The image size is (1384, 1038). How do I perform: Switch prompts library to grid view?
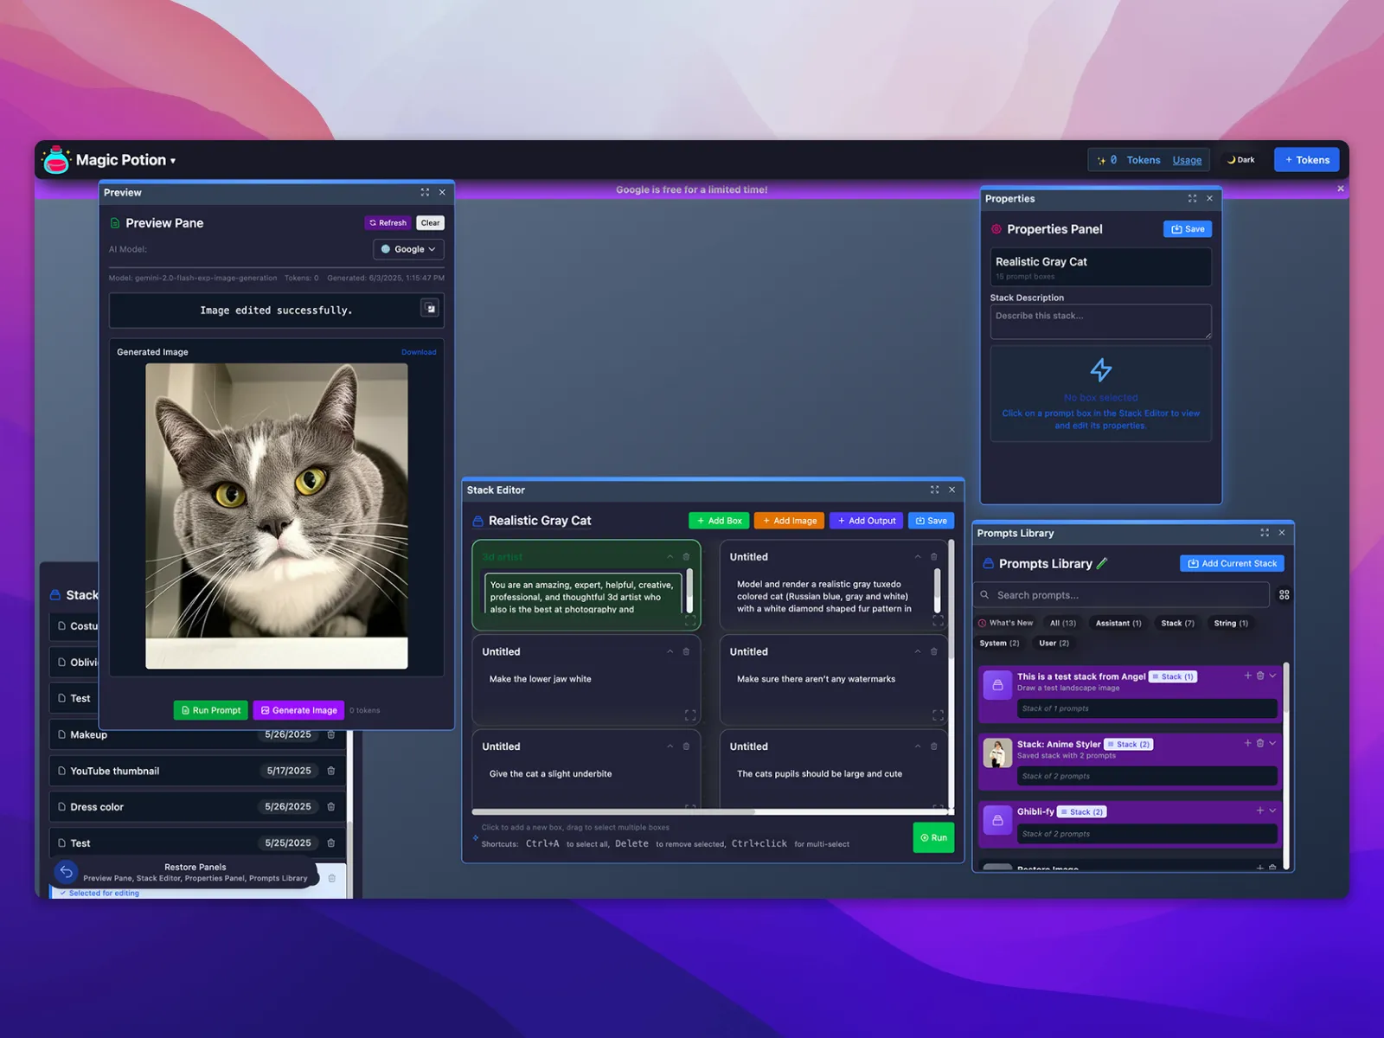click(1284, 595)
